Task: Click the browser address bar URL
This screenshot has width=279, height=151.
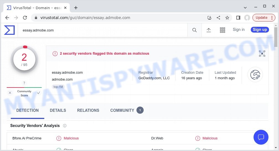Action: point(85,18)
